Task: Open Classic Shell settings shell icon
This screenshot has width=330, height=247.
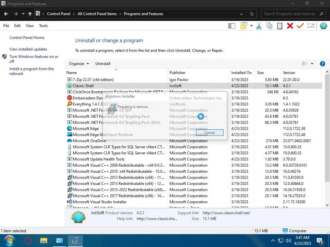Action: (x=324, y=26)
